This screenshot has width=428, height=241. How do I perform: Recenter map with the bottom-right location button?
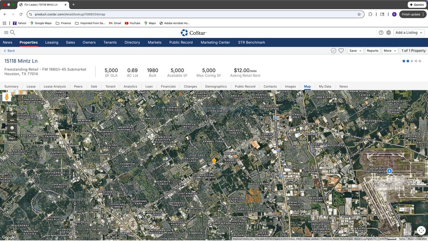(x=421, y=231)
